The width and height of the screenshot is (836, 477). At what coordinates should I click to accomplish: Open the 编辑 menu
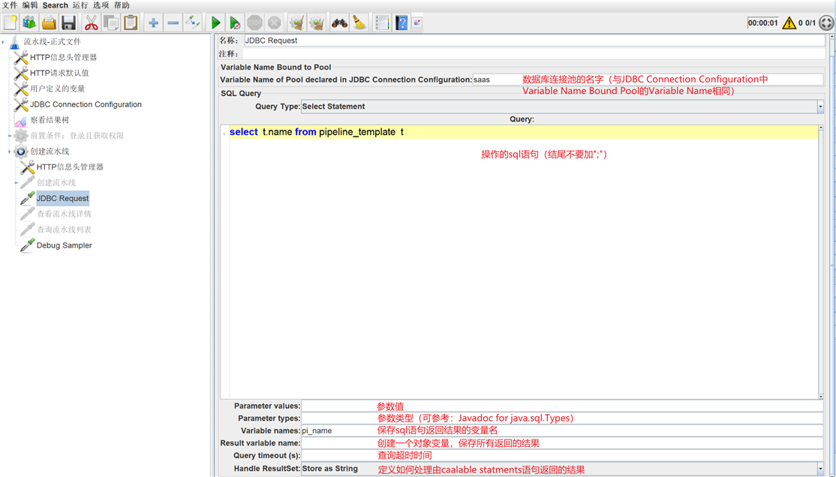[x=30, y=4]
